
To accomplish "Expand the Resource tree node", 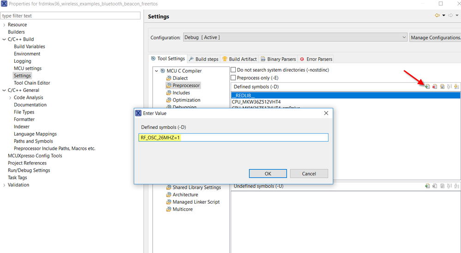I will pos(4,25).
